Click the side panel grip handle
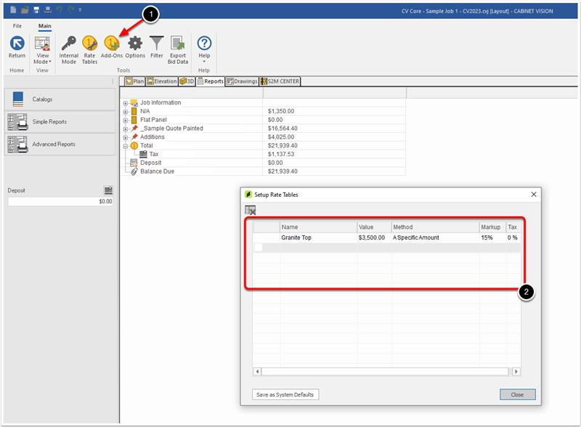581x427 pixels. 113,81
